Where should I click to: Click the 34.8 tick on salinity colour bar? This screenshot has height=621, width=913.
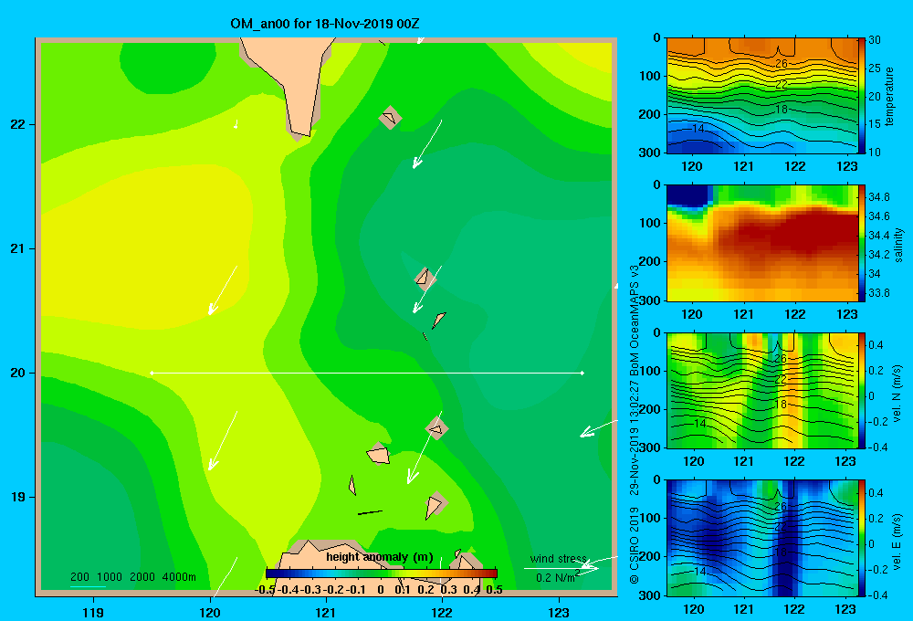pyautogui.click(x=879, y=197)
